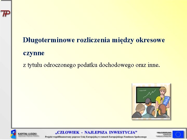187x140 pixels.
Task: Click slogan "CZŁOWIEK - NAJLEPSZA INWESTYCJA"
Action: point(96,132)
